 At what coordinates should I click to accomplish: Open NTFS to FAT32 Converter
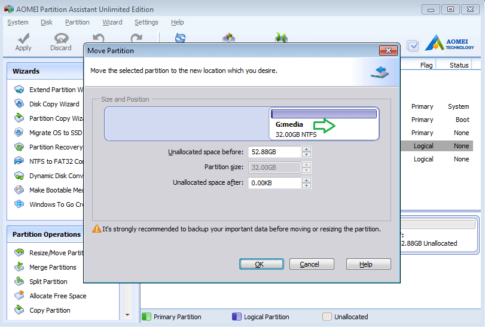pos(48,161)
